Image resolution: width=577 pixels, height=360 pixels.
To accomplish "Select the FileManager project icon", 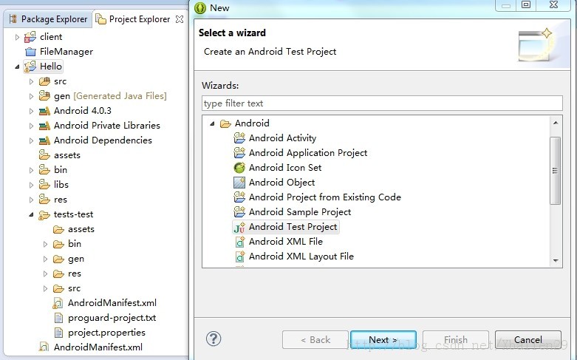I will [30, 52].
